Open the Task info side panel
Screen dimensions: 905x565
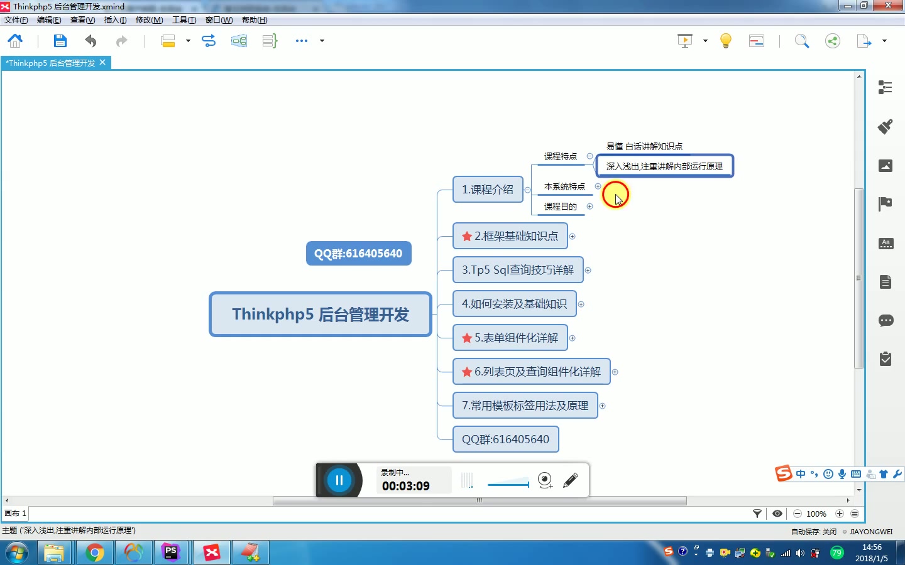click(x=886, y=359)
